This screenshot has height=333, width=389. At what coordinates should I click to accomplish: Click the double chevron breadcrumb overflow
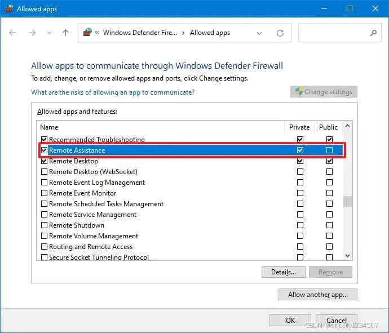pyautogui.click(x=97, y=33)
